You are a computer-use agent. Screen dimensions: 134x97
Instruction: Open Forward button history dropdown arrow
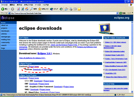(15, 9)
